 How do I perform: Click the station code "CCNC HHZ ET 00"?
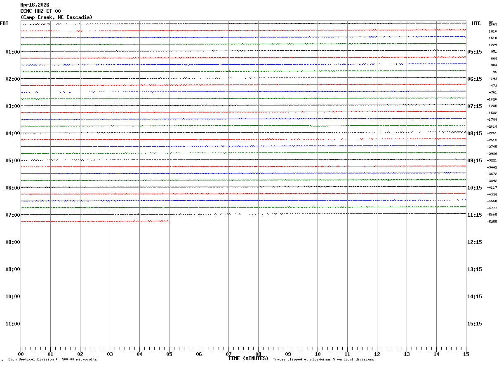tap(40, 11)
